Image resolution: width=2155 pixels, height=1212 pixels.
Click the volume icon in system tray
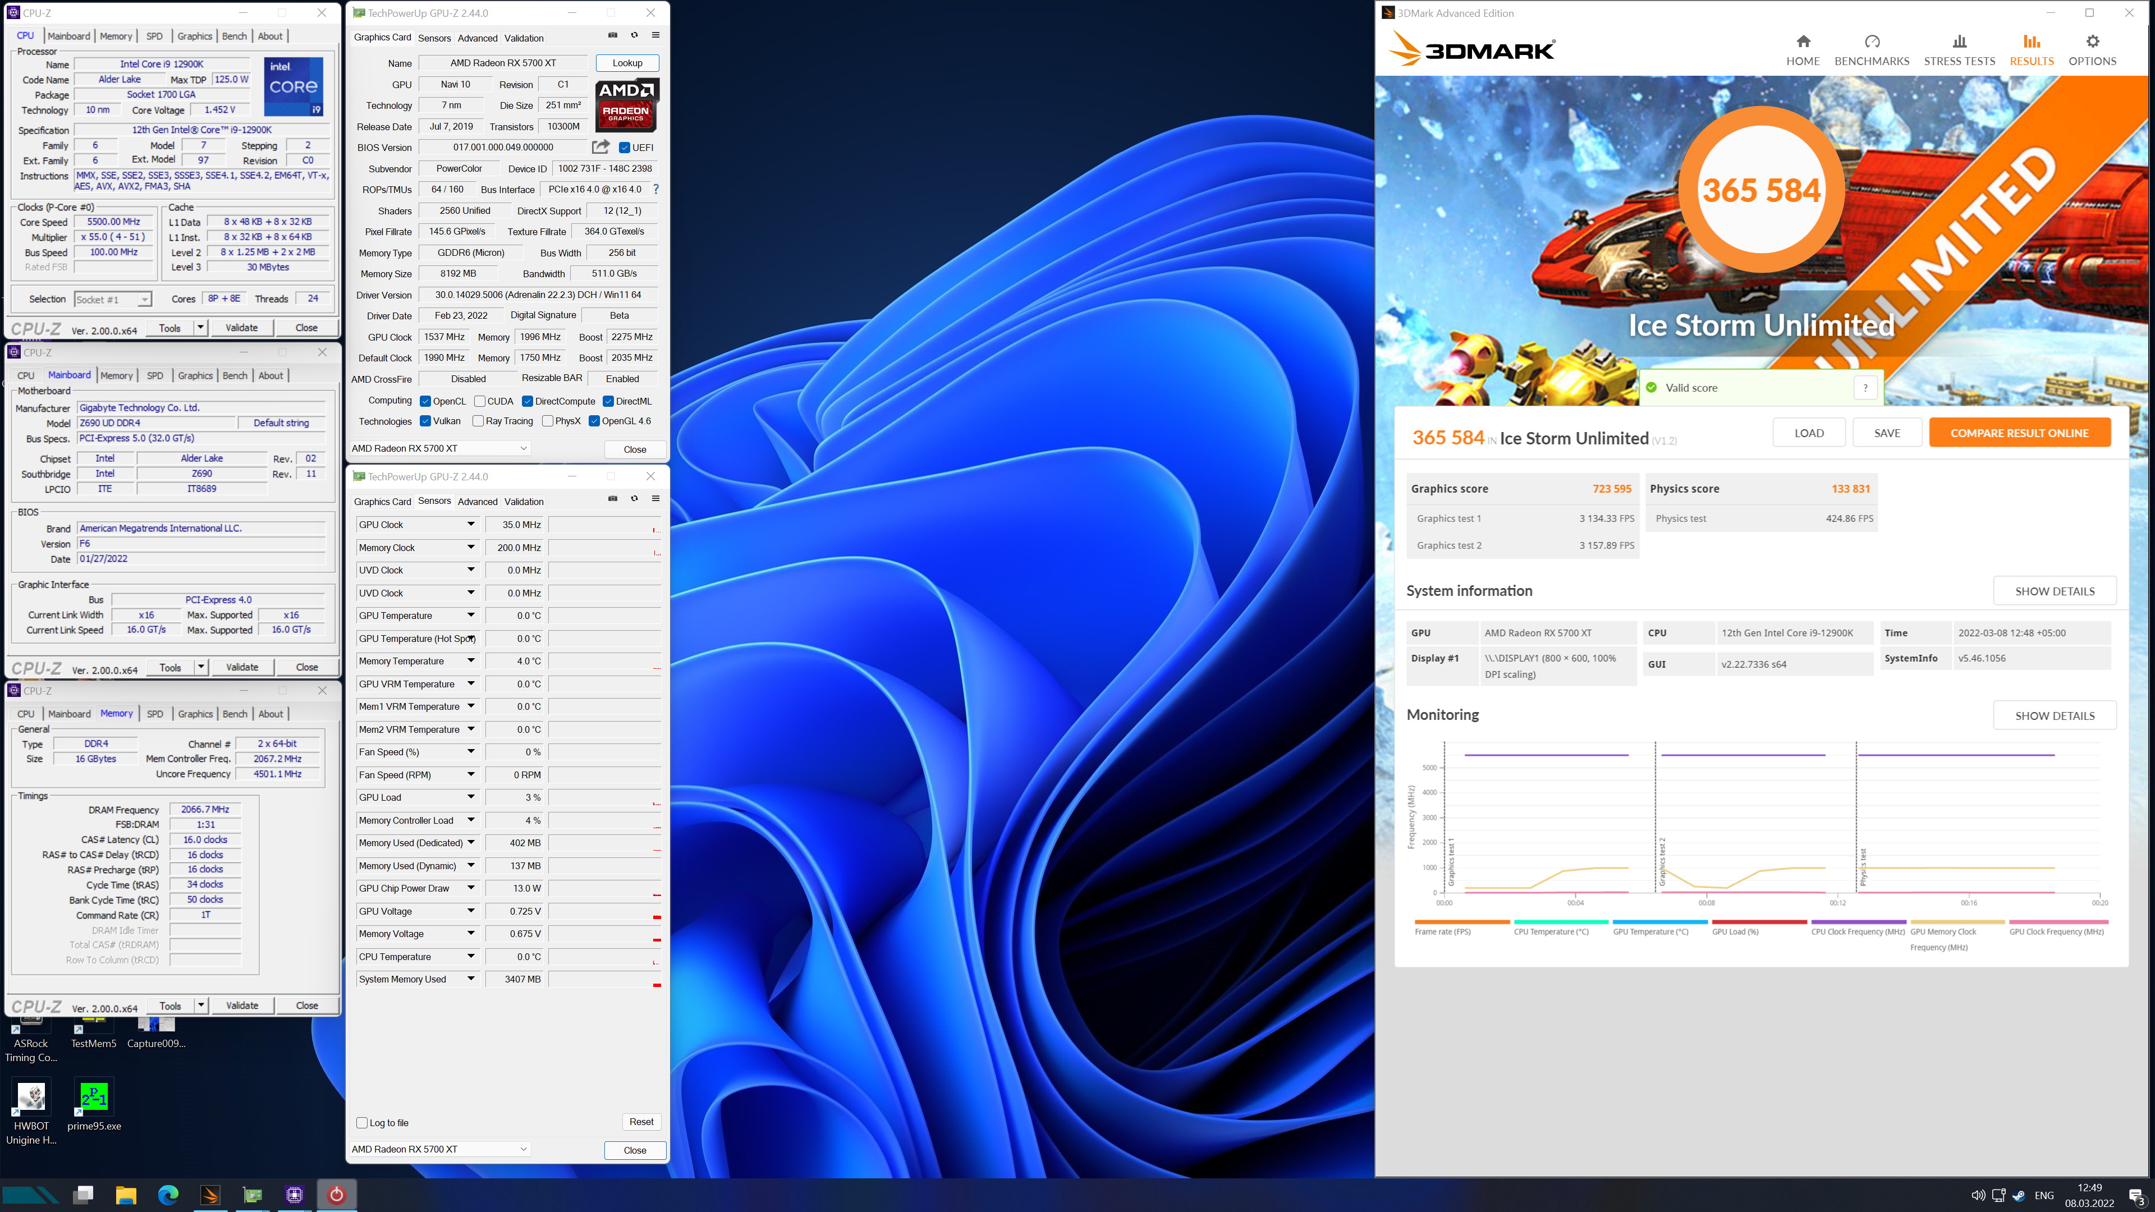(x=1978, y=1195)
